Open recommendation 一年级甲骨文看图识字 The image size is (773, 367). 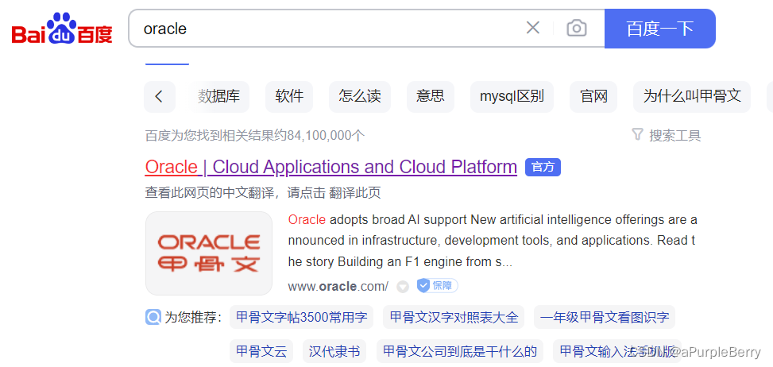click(x=605, y=317)
